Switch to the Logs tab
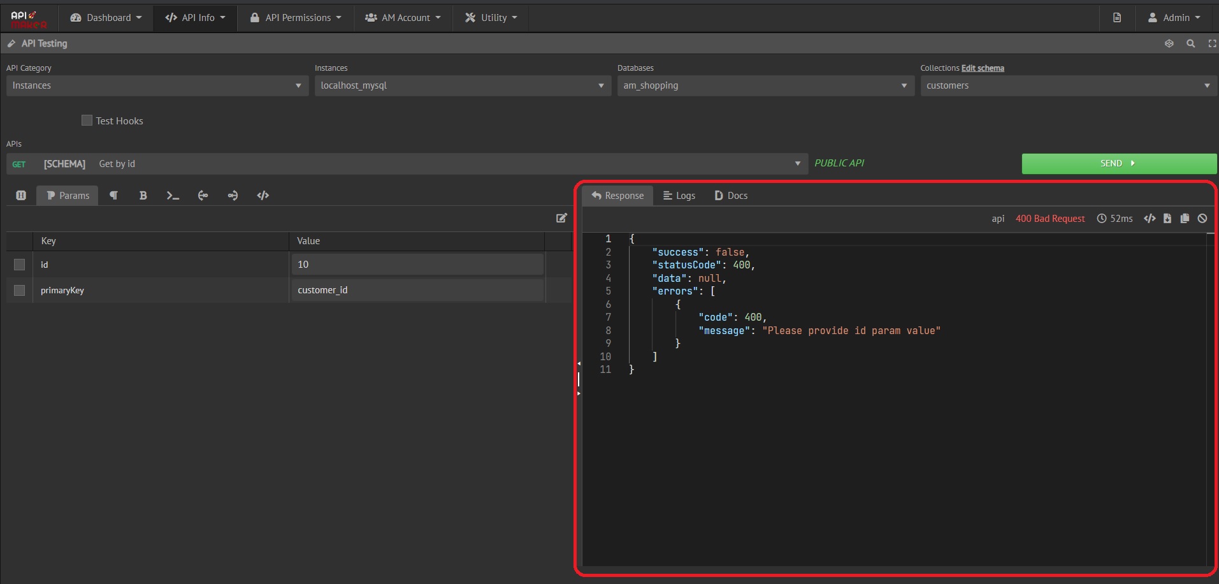Screen dimensions: 1219x584 pyautogui.click(x=679, y=196)
